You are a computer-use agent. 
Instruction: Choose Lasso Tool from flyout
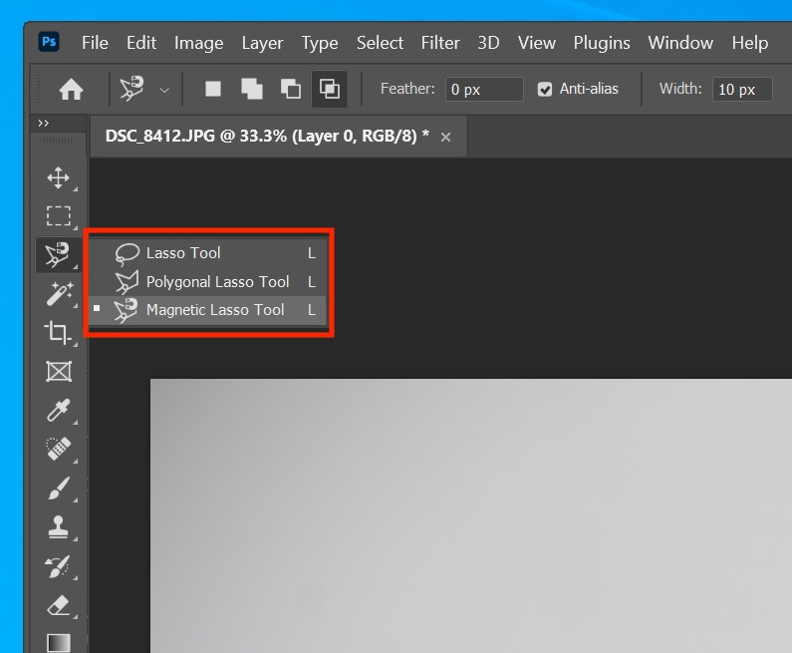coord(207,252)
